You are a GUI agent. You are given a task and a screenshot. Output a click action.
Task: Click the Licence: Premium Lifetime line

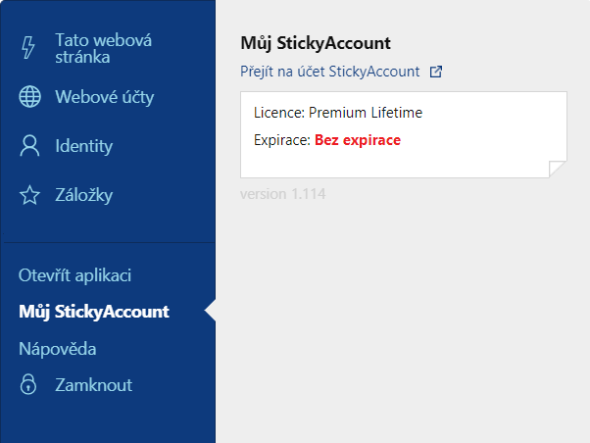(338, 113)
